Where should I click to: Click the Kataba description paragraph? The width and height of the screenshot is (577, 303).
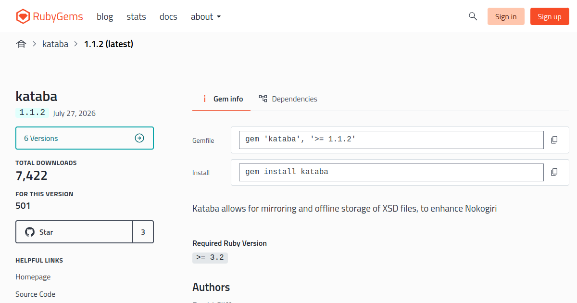(x=344, y=209)
